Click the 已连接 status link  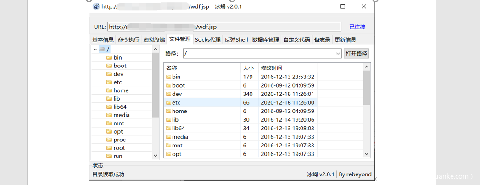[x=357, y=27]
